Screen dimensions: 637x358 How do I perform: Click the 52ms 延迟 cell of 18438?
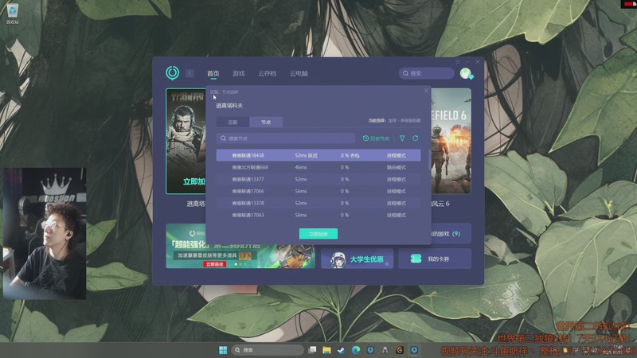click(x=306, y=155)
